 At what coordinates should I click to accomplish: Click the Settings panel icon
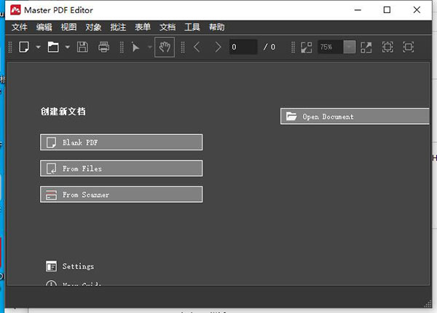[x=51, y=266]
